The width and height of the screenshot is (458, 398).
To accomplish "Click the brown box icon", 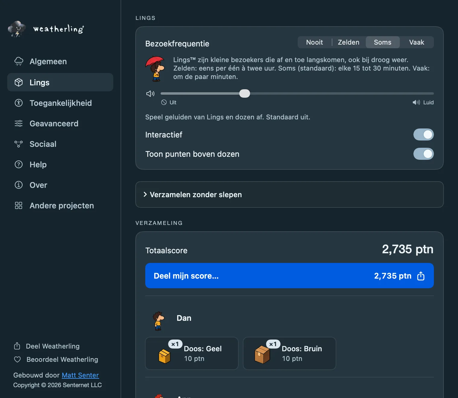I will coord(262,355).
